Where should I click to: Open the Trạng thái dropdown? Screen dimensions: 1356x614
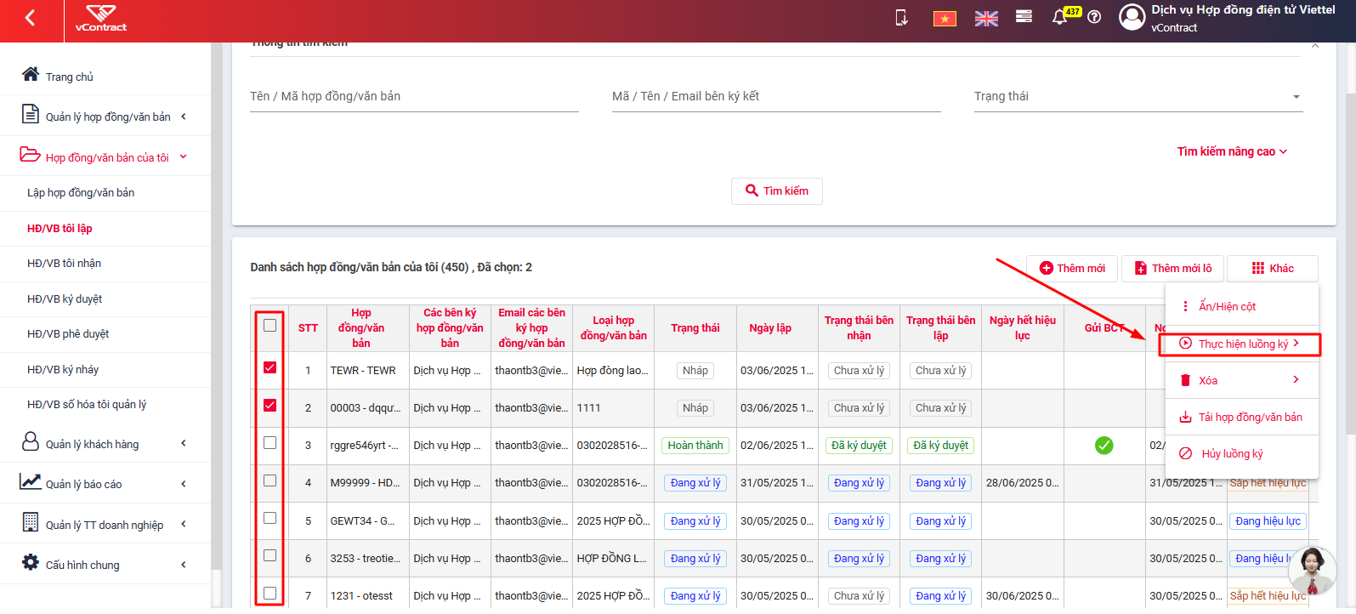pos(1138,97)
